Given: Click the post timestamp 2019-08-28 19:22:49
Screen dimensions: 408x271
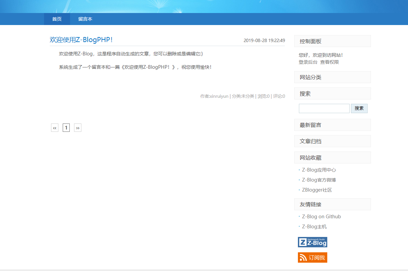Looking at the screenshot, I should tap(264, 40).
